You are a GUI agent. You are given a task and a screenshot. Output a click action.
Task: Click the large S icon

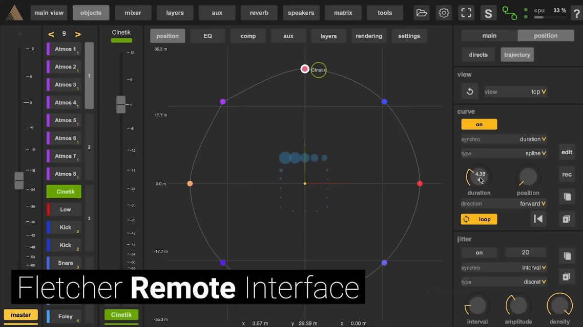coord(488,13)
